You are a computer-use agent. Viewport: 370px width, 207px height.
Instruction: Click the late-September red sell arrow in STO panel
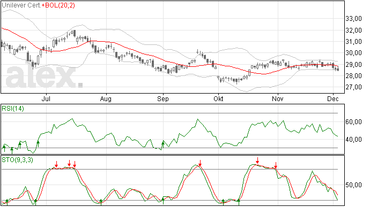200,163
